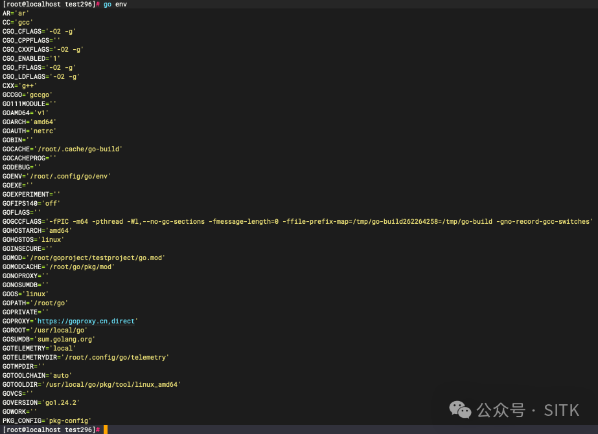Click the GOENV config path value
Viewport: 598px width, 434px height.
click(x=69, y=176)
